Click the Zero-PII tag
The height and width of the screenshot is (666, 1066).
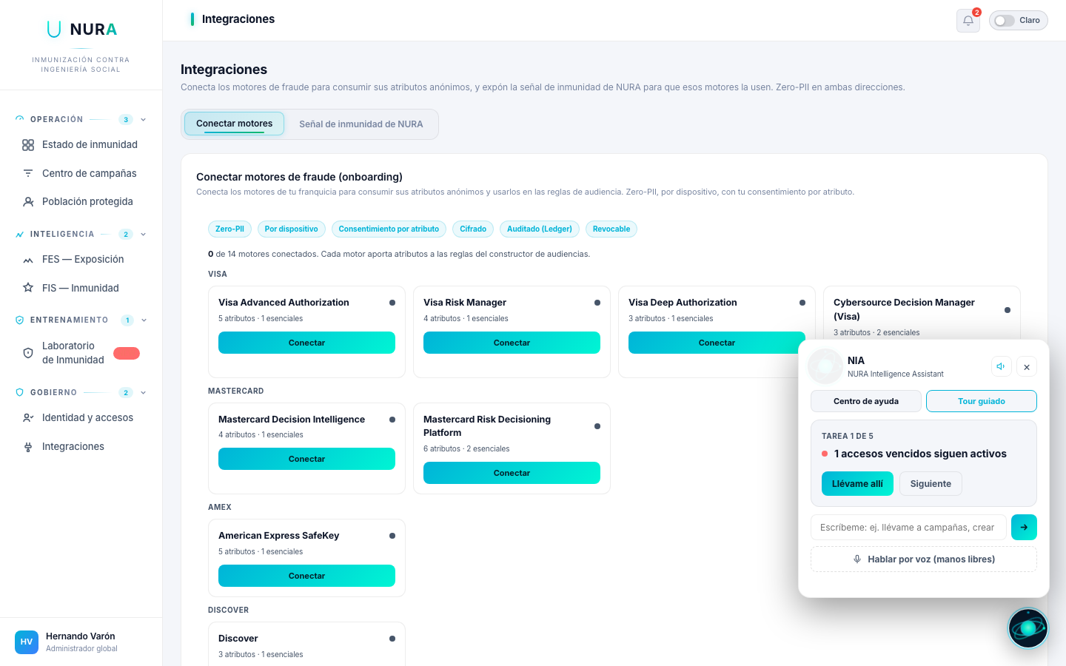[229, 229]
